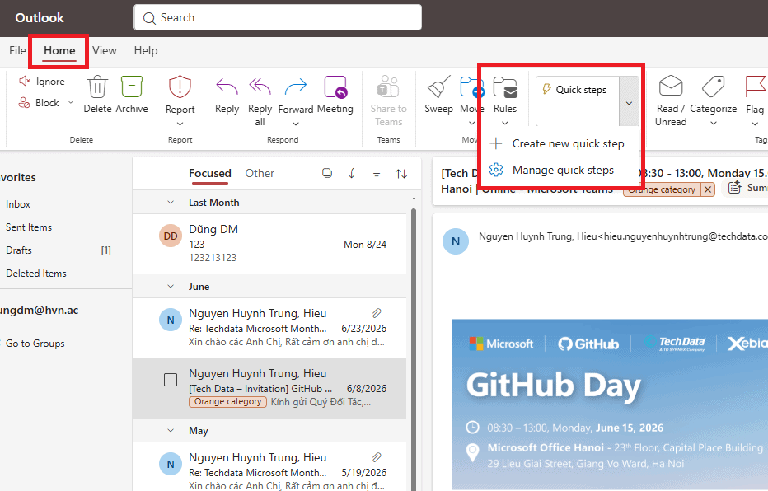Open the File menu tab
This screenshot has height=491, width=768.
coord(17,50)
